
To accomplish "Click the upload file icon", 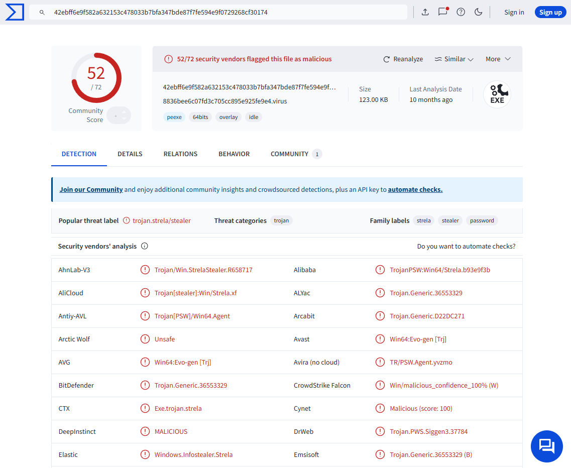I will click(x=425, y=12).
